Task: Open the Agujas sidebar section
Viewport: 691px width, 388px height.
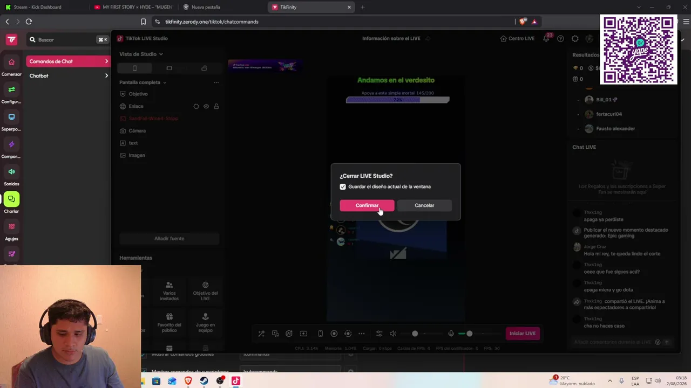Action: (x=11, y=231)
